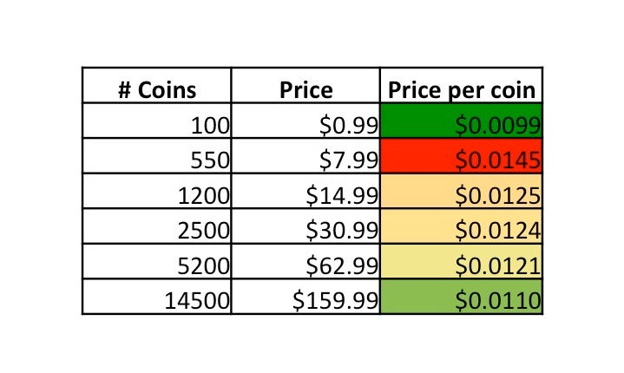The width and height of the screenshot is (624, 373).
Task: Click the cell with 100 coins
Action: point(156,121)
